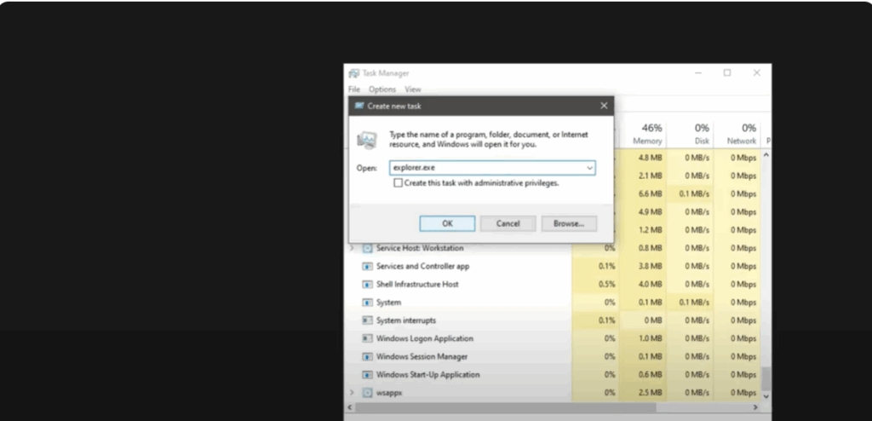The image size is (872, 421).
Task: Open the Options menu in Task Manager
Action: pyautogui.click(x=382, y=89)
